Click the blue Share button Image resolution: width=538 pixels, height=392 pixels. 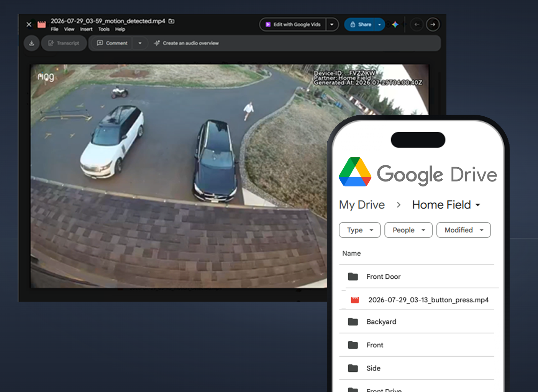tap(361, 24)
